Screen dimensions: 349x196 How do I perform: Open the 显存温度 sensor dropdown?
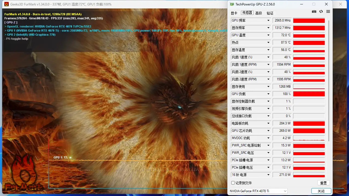click(x=268, y=50)
